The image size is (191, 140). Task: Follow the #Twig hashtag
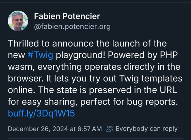[40, 55]
